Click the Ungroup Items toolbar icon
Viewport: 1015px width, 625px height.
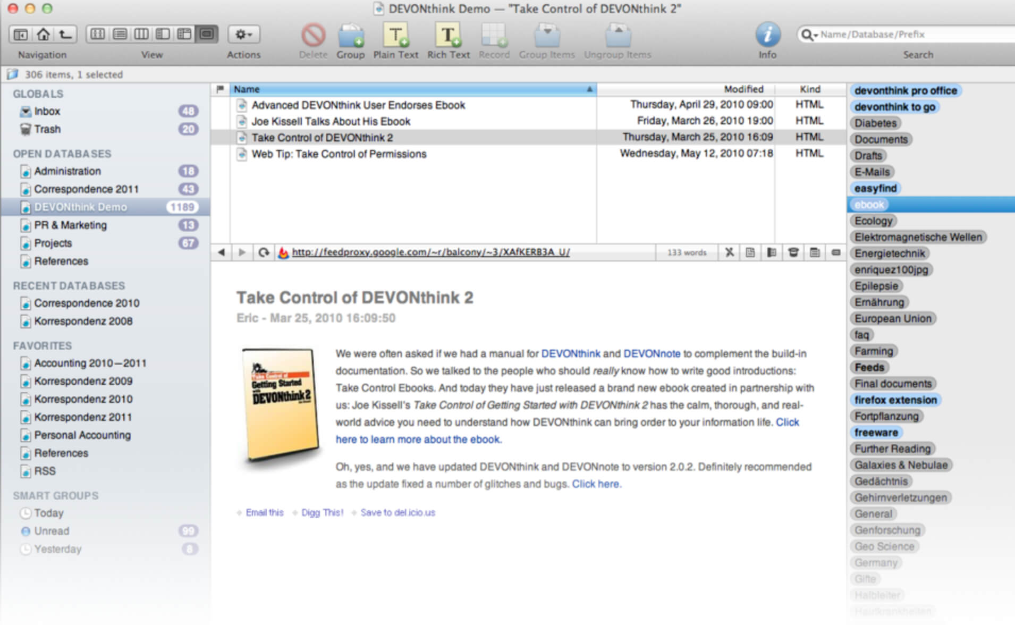tap(618, 35)
